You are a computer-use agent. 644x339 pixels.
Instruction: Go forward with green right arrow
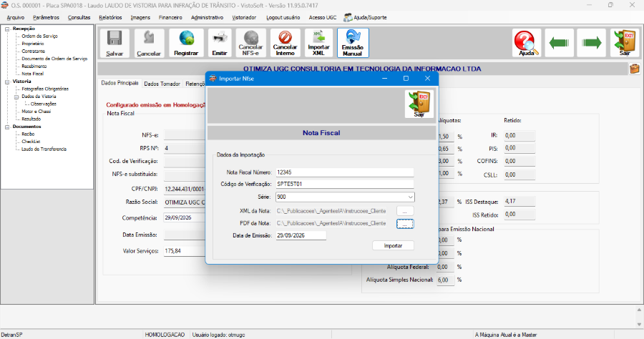[x=592, y=43]
